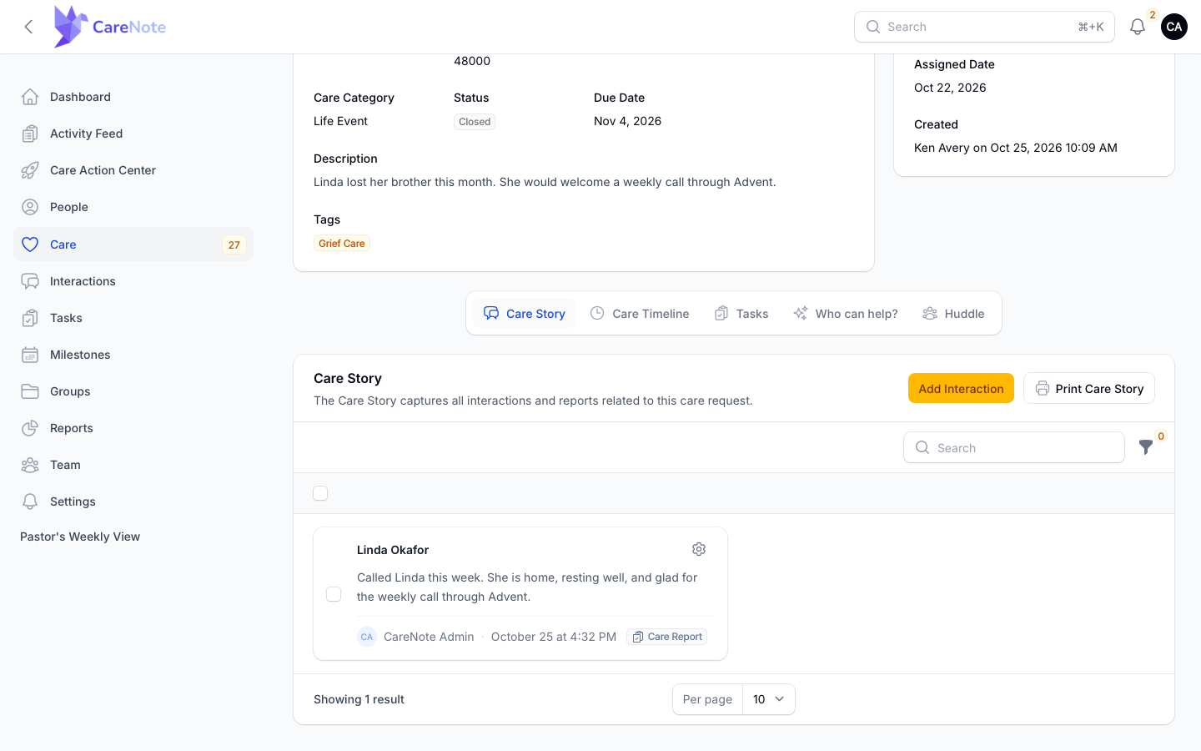Open the CareNote logo home link
Screen dimensions: 1201x751
pos(109,27)
